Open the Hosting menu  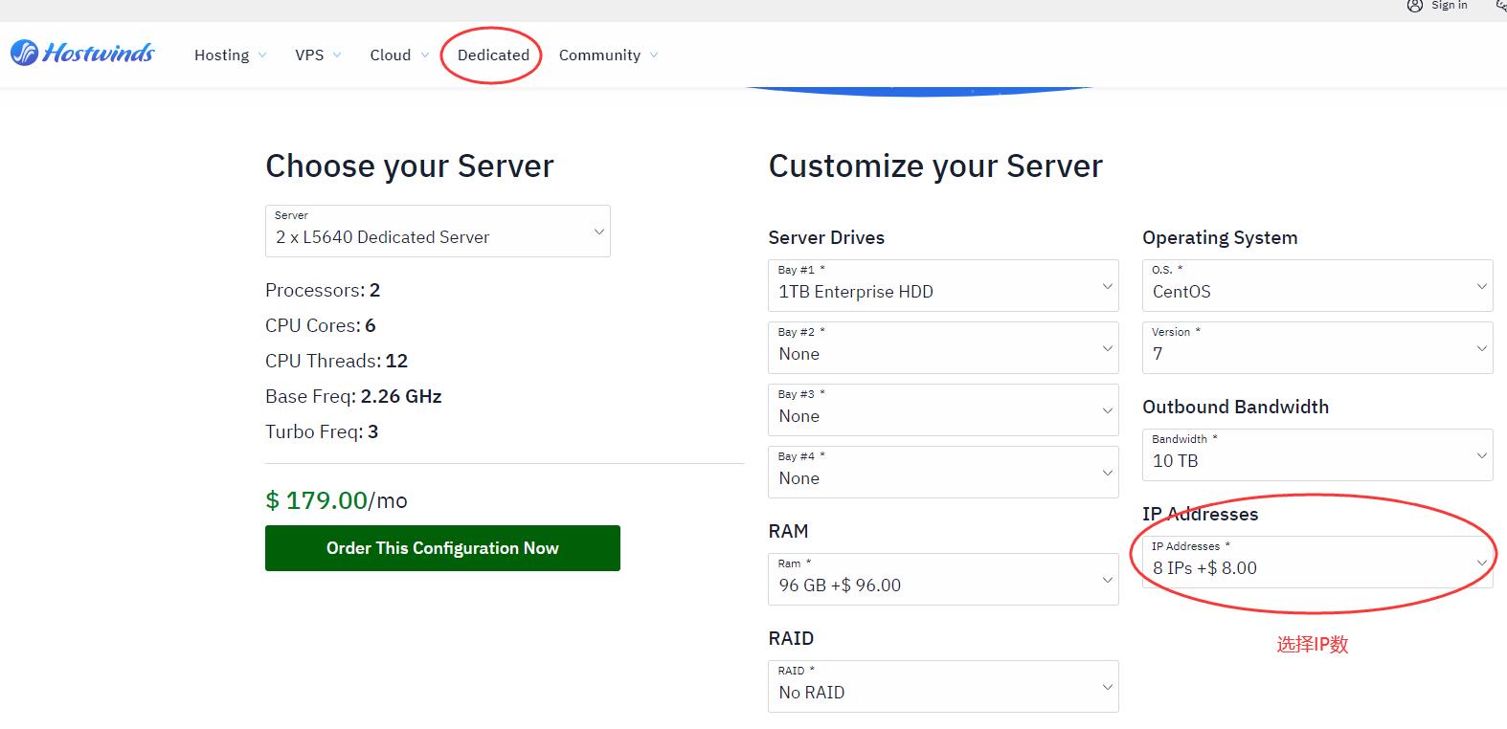[221, 55]
